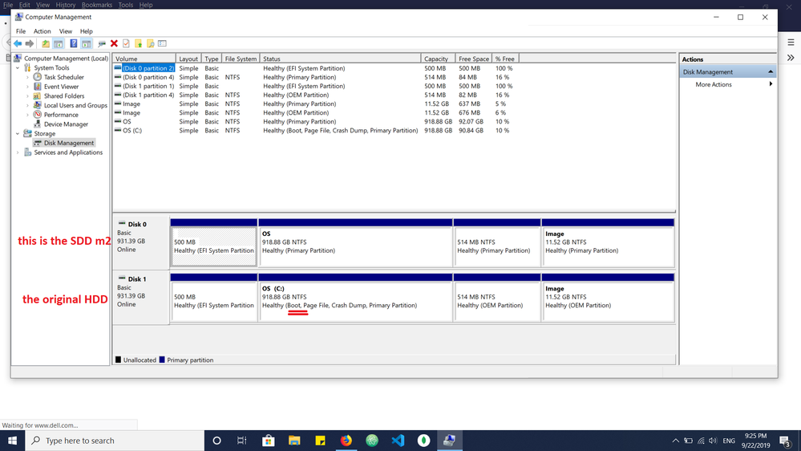This screenshot has width=801, height=451.
Task: Select the Image partition block on Disk 0
Action: [x=608, y=242]
